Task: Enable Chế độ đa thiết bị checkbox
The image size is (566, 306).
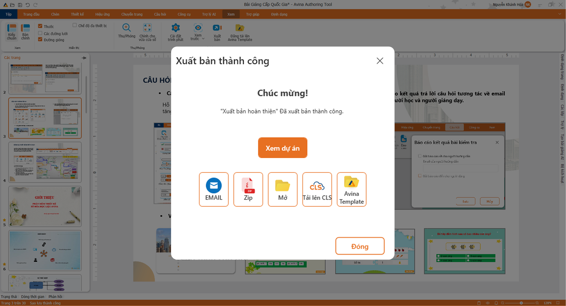Action: pyautogui.click(x=75, y=25)
